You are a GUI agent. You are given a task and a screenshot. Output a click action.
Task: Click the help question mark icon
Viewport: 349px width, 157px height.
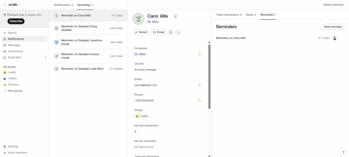pyautogui.click(x=343, y=152)
